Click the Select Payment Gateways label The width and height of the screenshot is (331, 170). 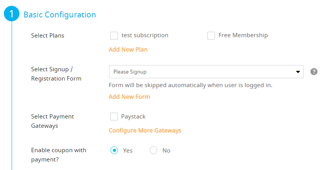tap(52, 121)
